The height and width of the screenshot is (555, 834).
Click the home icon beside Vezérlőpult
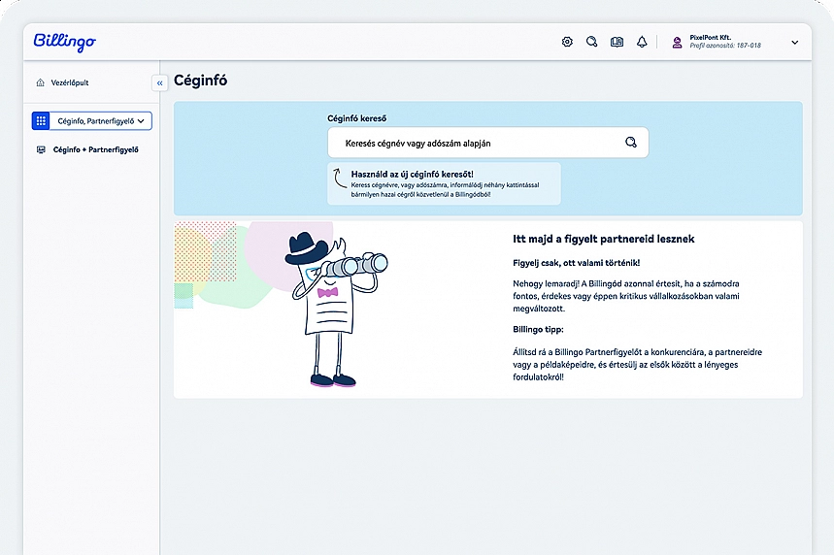(40, 83)
